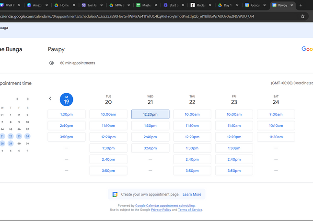The height and width of the screenshot is (221, 313).
Task: Show next month in mini calendar
Action: pos(28,99)
